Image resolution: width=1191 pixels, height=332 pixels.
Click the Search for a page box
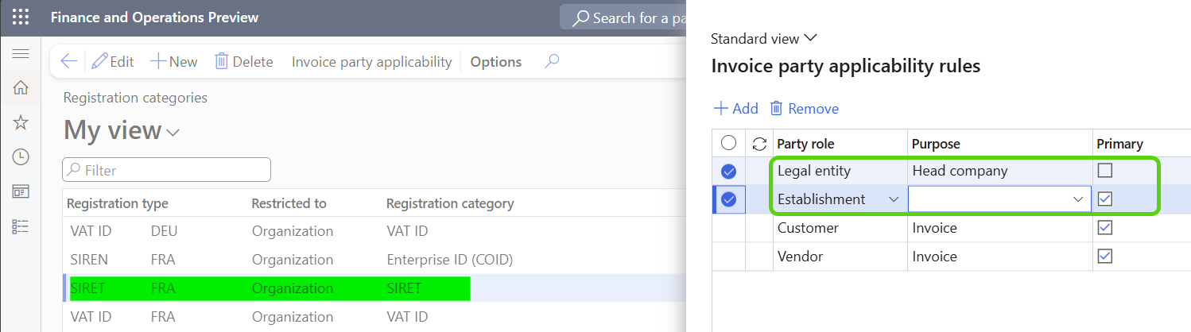point(623,17)
